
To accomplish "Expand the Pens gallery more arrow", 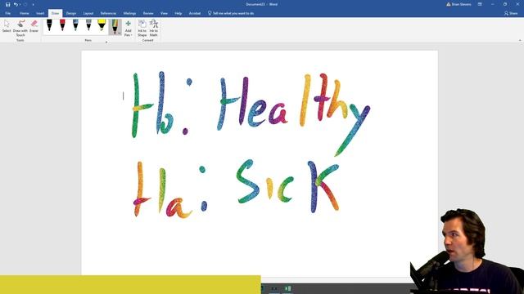I will click(106, 42).
